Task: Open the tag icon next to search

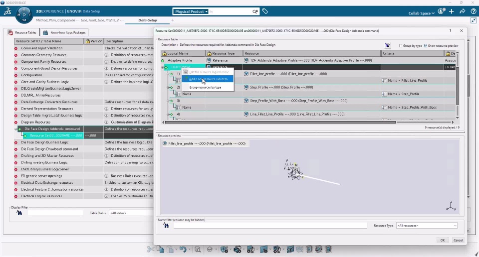Action: (x=265, y=11)
